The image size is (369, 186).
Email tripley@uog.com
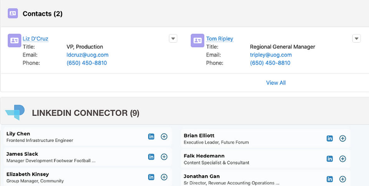click(271, 55)
